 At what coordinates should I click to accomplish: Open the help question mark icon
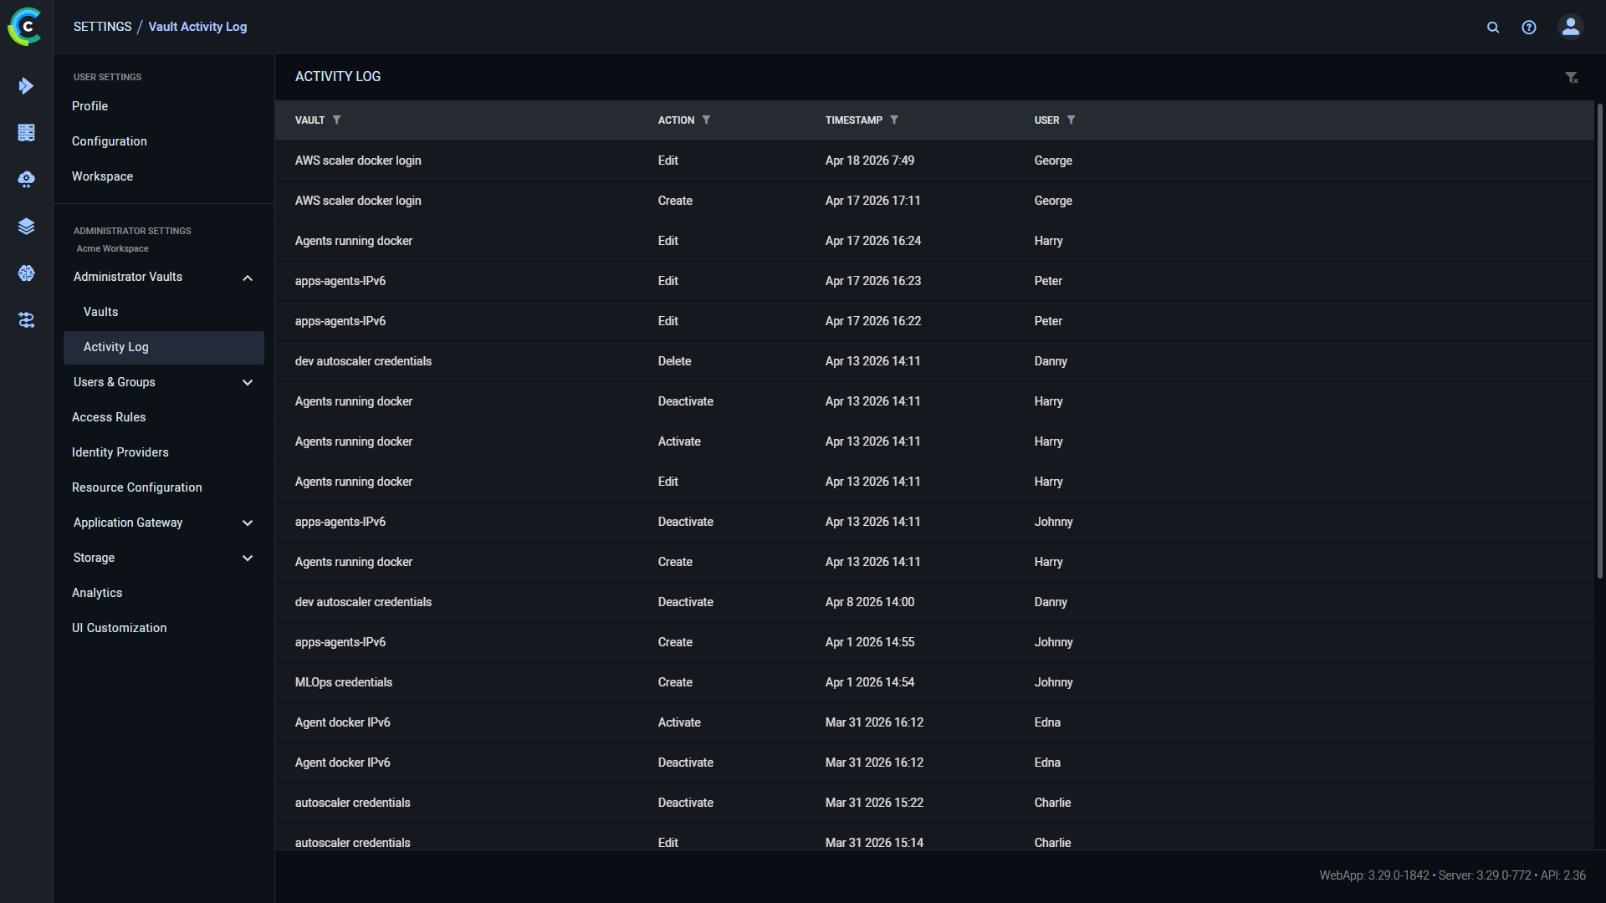[x=1529, y=28]
